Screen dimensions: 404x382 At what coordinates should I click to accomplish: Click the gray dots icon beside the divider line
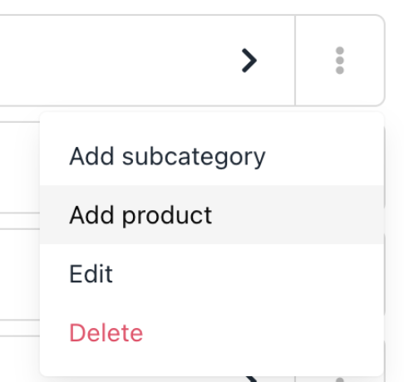tap(340, 61)
